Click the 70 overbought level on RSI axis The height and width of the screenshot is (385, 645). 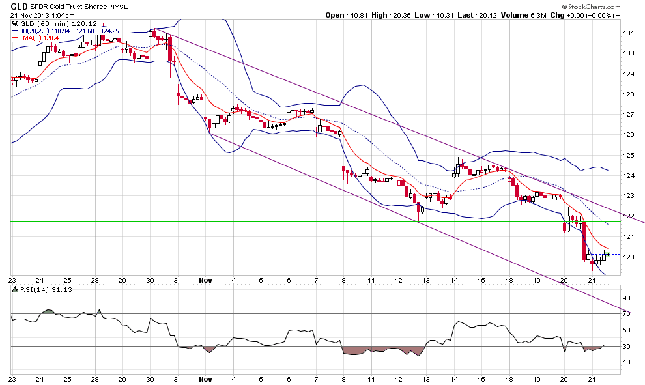point(626,314)
